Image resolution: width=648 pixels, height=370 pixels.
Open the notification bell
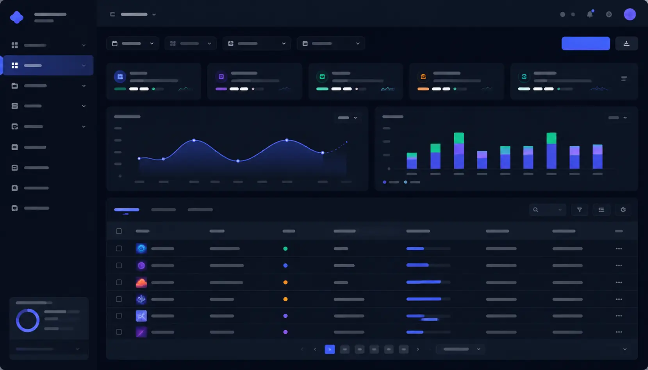click(x=590, y=14)
